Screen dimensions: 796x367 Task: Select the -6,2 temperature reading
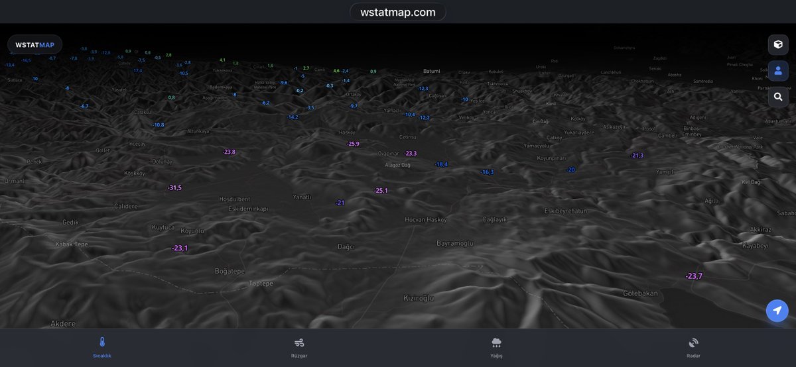point(265,103)
